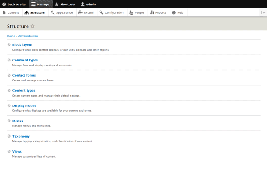This screenshot has height=178, width=267.
Task: Open the Help page
Action: pos(177,12)
